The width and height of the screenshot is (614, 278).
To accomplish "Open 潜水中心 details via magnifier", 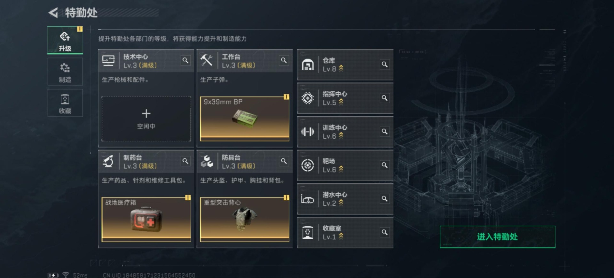I will [x=385, y=199].
